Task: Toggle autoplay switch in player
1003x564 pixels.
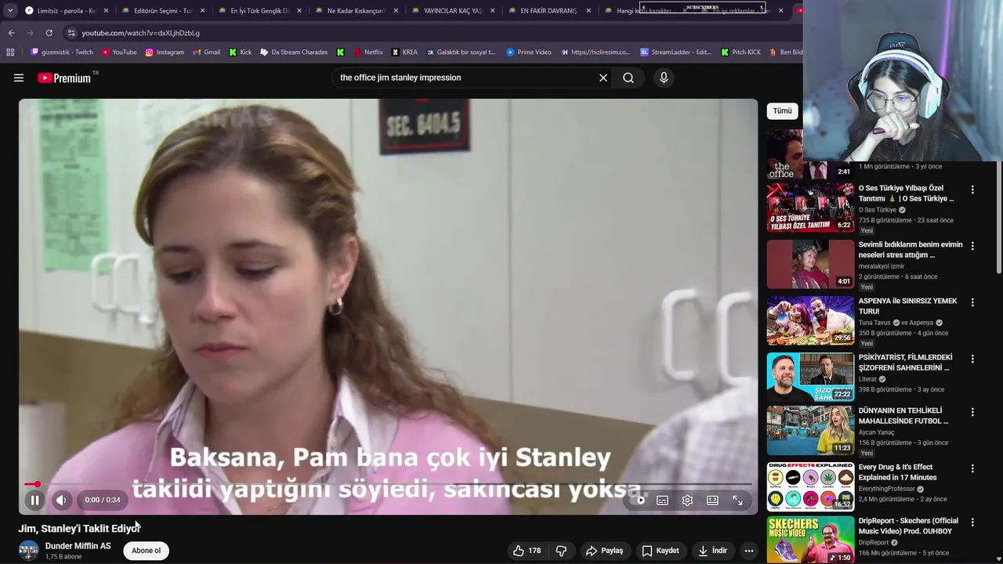Action: click(639, 500)
